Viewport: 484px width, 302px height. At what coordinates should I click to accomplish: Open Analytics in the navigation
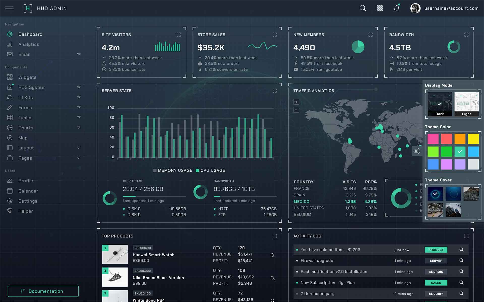tap(28, 44)
